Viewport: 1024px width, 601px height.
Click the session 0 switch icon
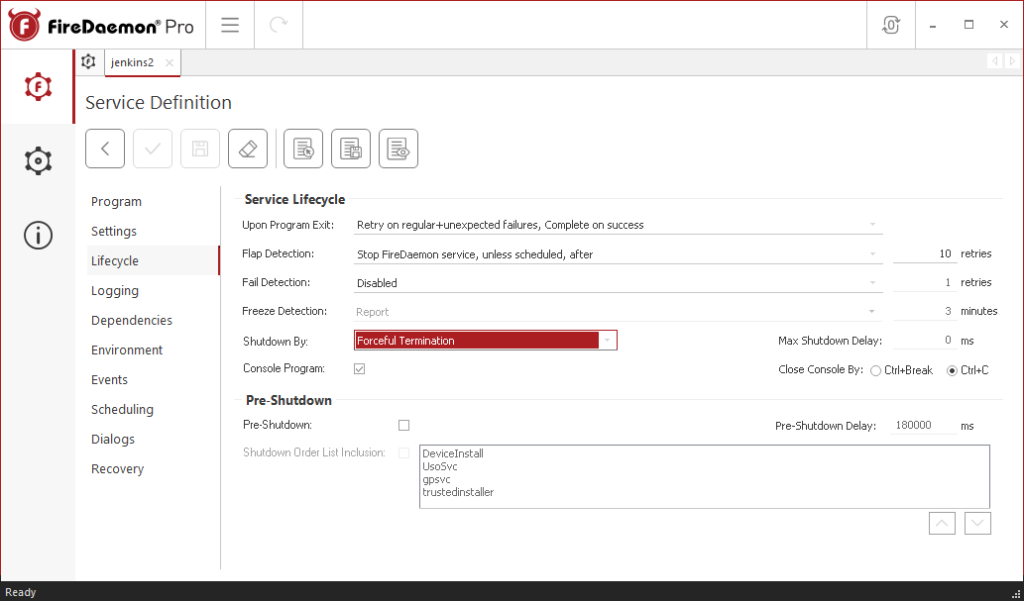[x=891, y=25]
